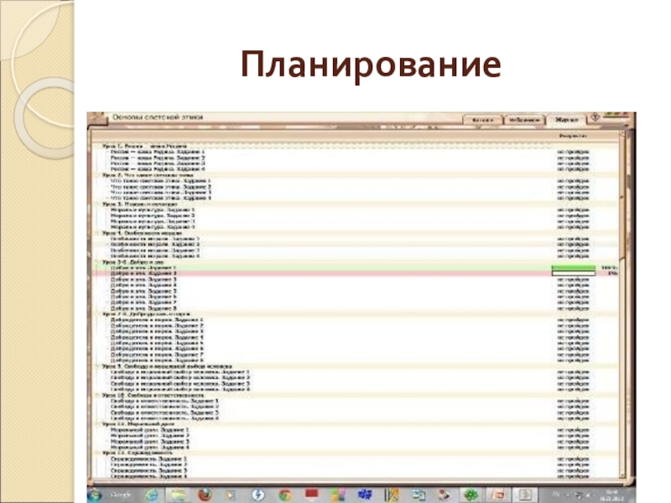This screenshot has height=503, width=671.
Task: Open Firefox from the taskbar
Action: (205, 495)
